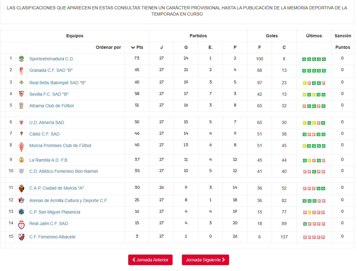The height and width of the screenshot is (271, 357).
Task: Click the U.D. Almería SAD crest
Action: (21, 122)
